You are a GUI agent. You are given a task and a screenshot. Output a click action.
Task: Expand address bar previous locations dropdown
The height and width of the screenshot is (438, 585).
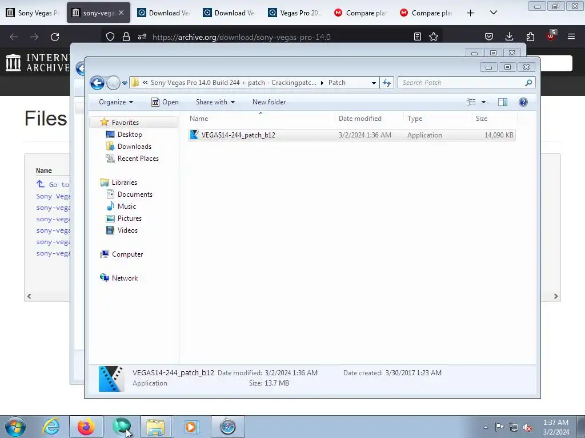coord(374,83)
